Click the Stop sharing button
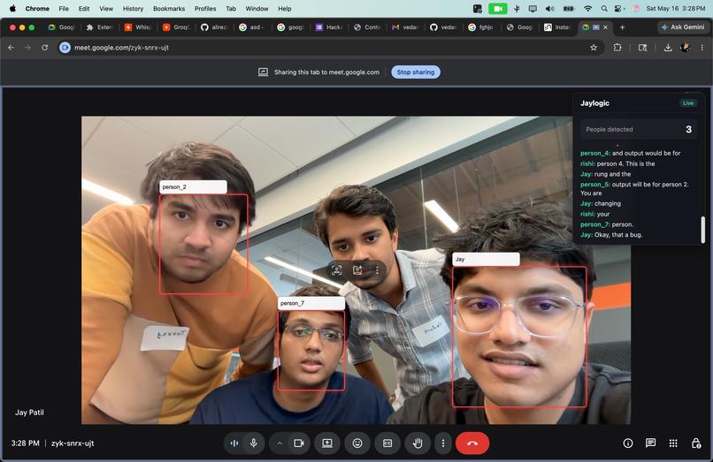This screenshot has height=462, width=713. (x=415, y=72)
